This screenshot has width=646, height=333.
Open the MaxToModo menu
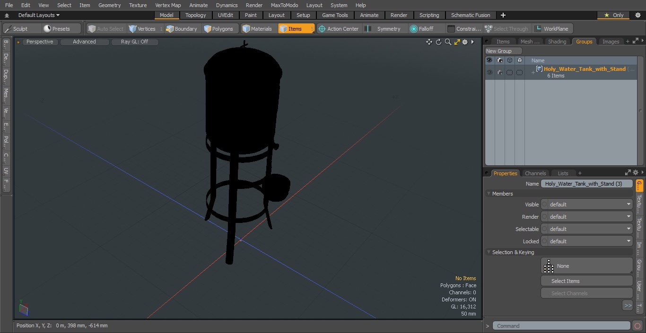point(284,5)
